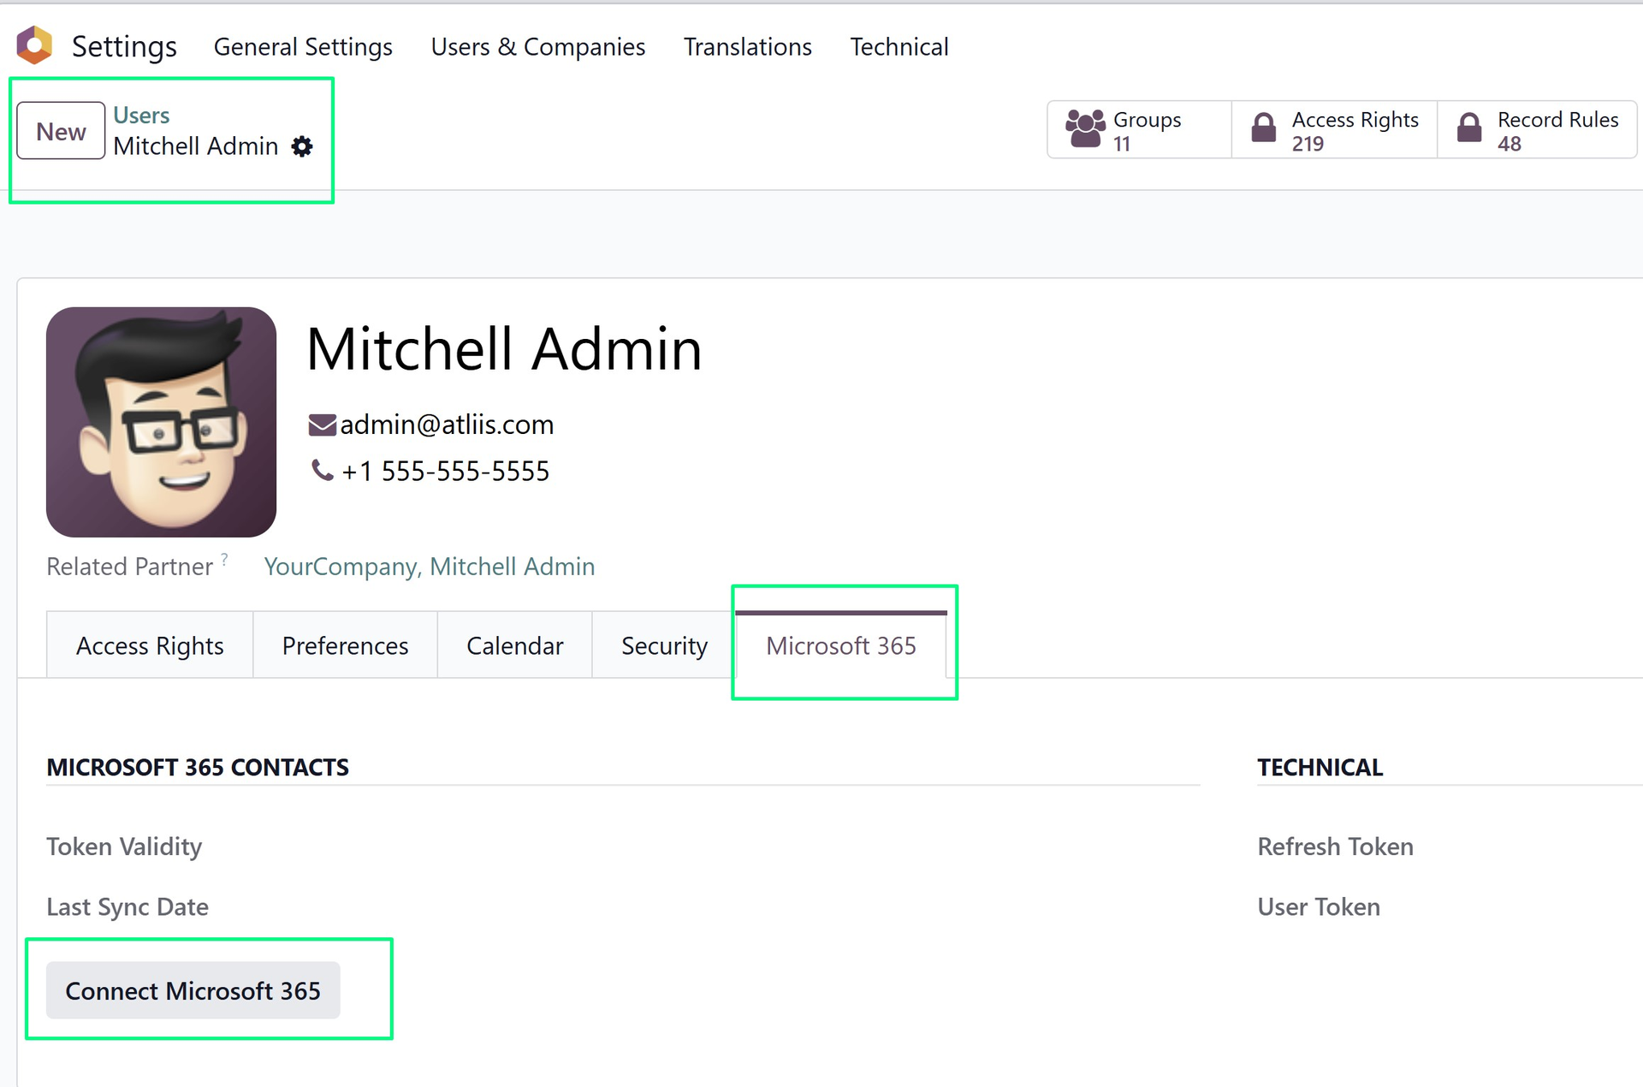This screenshot has width=1643, height=1087.
Task: Click the Token Validity field label
Action: click(x=124, y=846)
